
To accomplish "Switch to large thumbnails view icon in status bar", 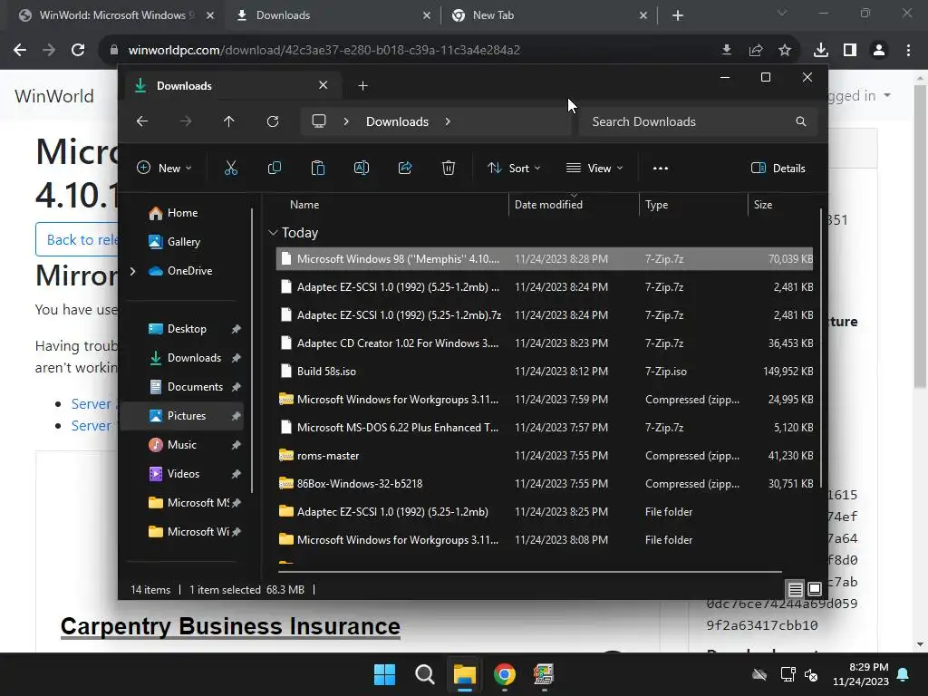I will pos(815,589).
